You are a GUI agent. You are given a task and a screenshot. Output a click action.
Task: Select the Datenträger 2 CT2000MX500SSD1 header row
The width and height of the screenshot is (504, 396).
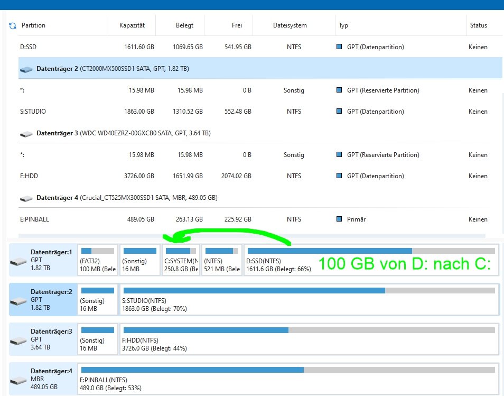[x=260, y=69]
